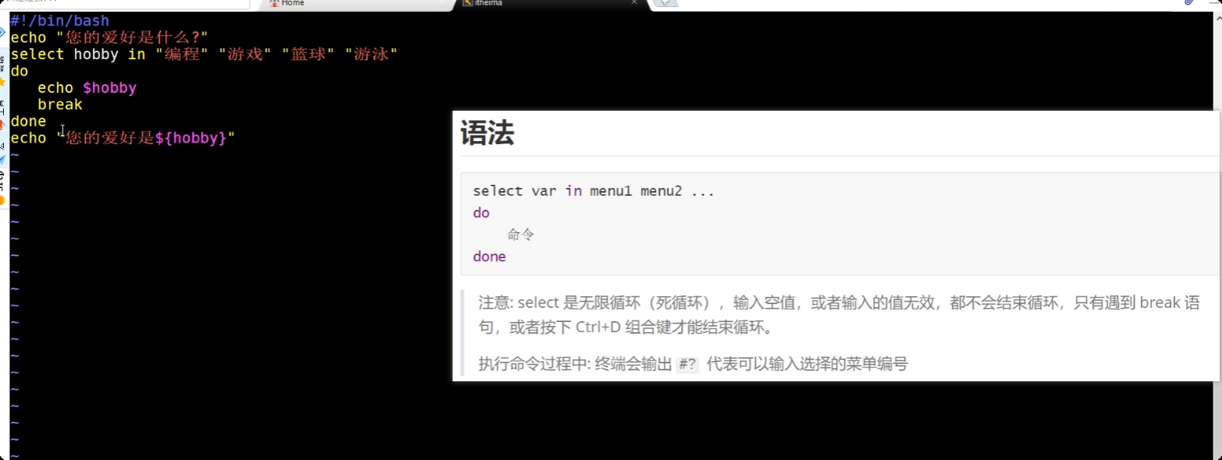
Task: Click the line starting "执行命令过程中"
Action: 693,364
